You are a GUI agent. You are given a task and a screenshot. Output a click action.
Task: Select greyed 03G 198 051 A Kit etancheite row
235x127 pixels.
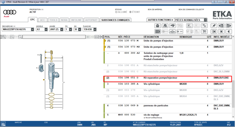[168, 67]
